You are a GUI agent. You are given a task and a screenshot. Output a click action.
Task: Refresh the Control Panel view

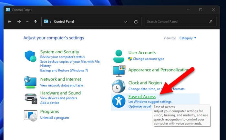click(x=136, y=22)
